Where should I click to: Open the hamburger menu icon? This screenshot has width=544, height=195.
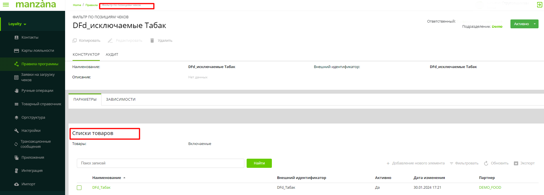pyautogui.click(x=6, y=5)
